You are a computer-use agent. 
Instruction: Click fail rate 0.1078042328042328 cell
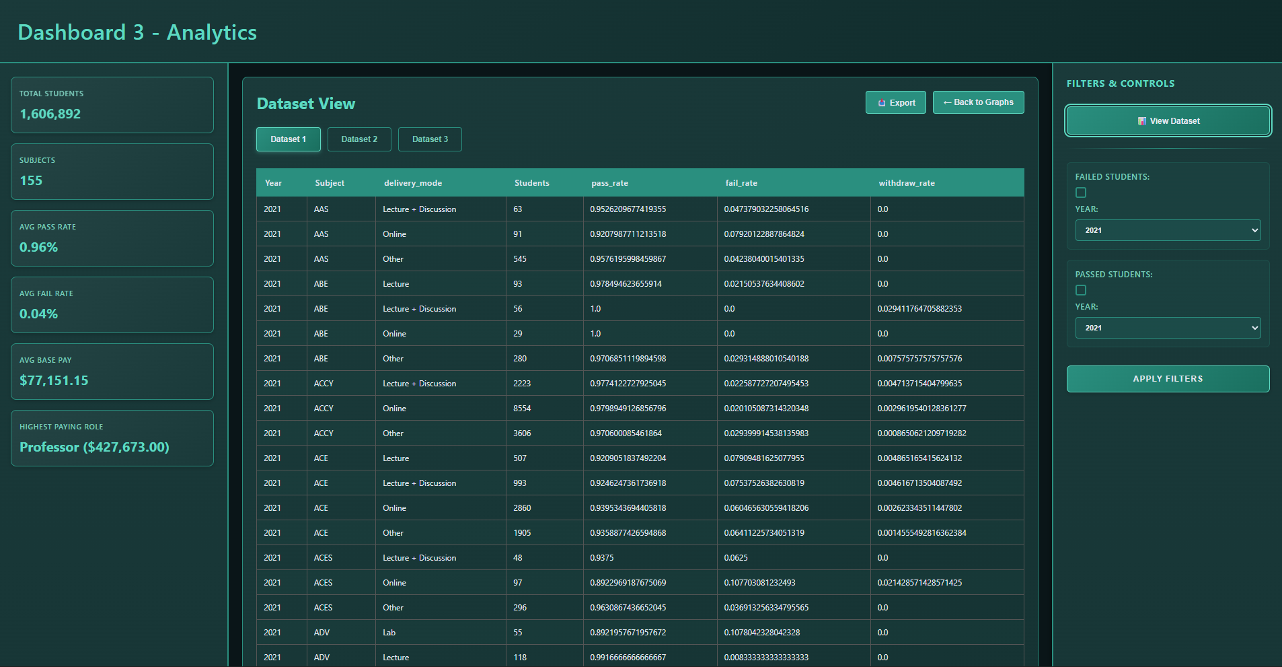click(794, 633)
